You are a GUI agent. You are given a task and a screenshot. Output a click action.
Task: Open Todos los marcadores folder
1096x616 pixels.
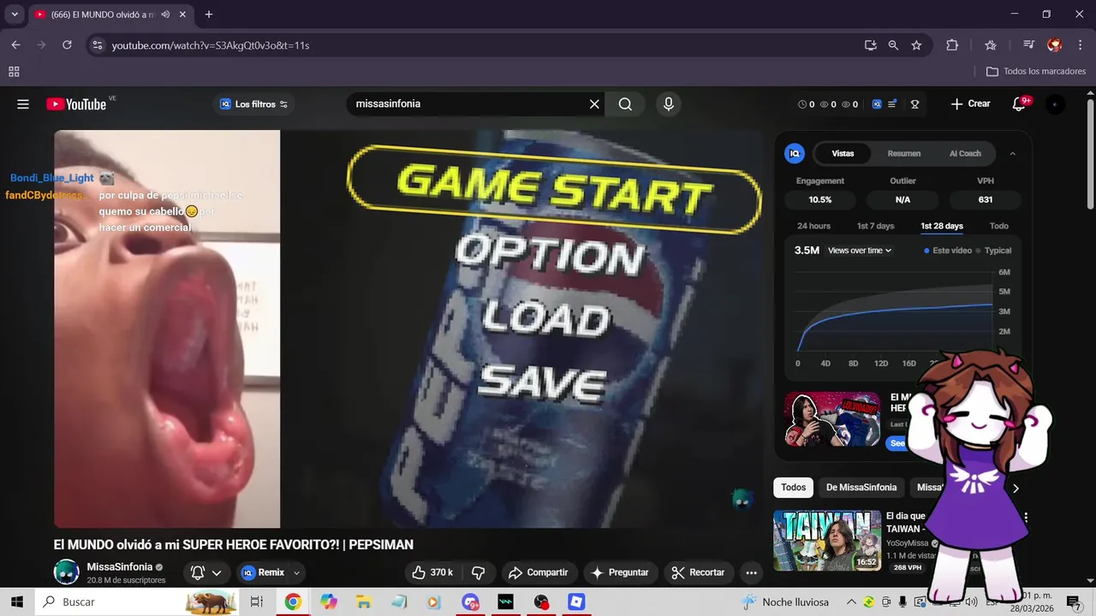1036,72
